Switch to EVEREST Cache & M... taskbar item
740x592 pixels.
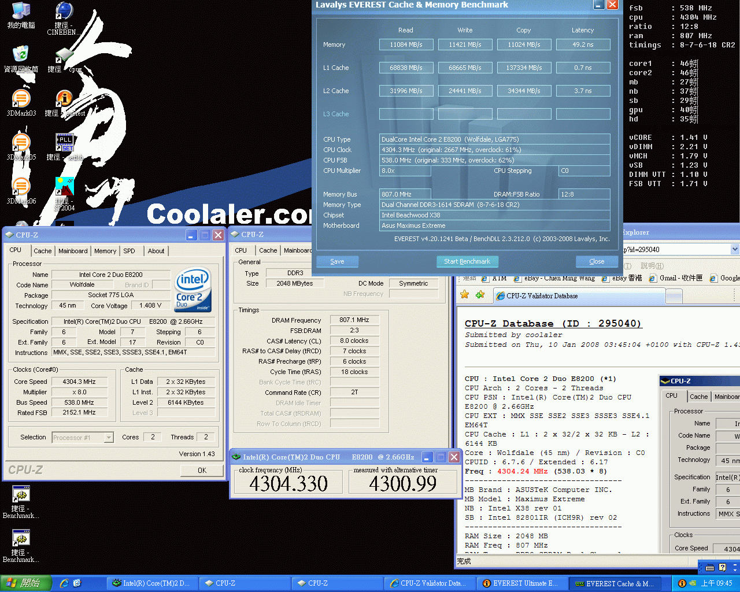pos(615,583)
